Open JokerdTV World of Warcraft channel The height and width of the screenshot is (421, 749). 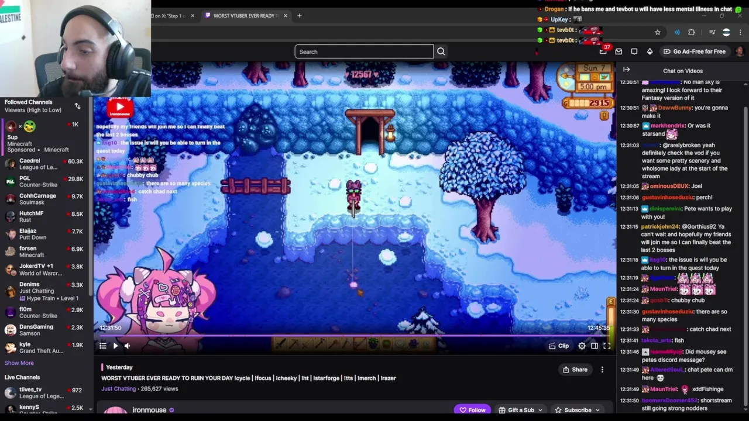45,269
